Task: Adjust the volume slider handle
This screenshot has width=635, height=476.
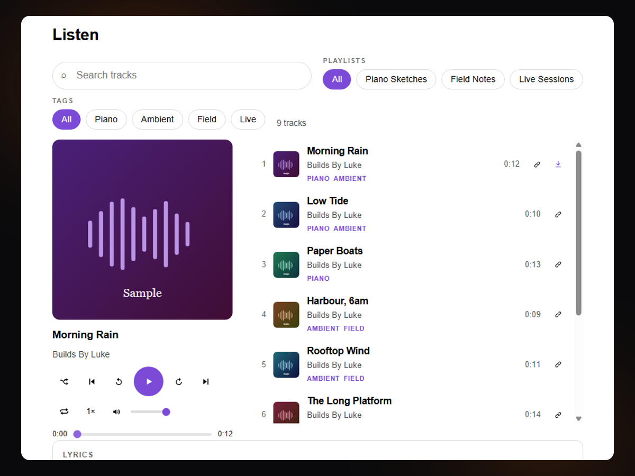Action: (166, 412)
